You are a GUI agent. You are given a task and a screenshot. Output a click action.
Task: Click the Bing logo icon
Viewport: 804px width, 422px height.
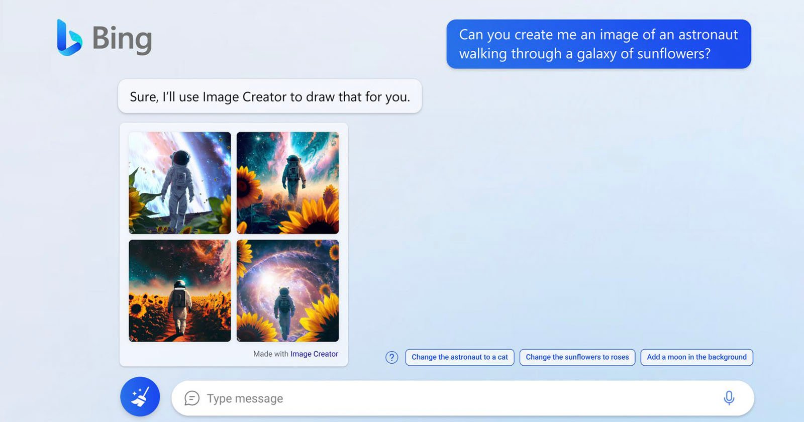pyautogui.click(x=69, y=37)
